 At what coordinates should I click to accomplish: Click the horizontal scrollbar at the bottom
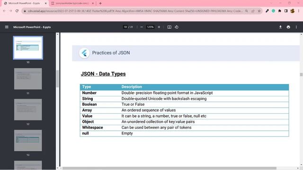click(169, 168)
